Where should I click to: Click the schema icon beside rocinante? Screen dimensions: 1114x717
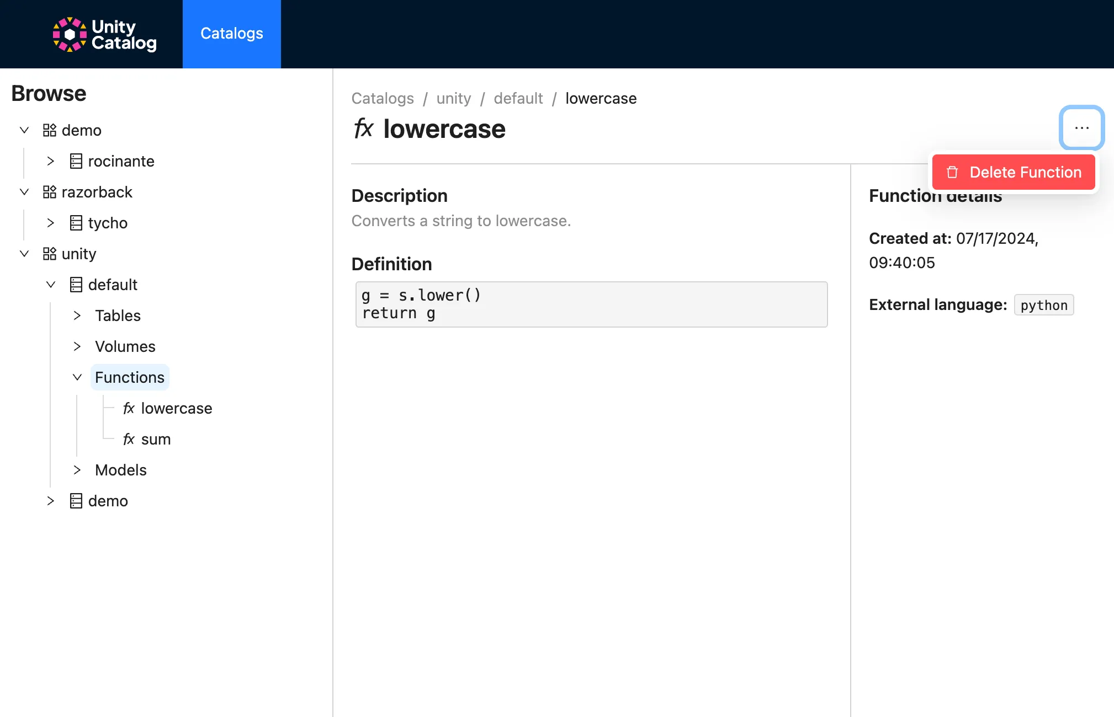(x=76, y=161)
